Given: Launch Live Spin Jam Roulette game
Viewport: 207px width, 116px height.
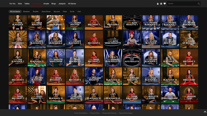Looking at the screenshot, I should coord(94,76).
